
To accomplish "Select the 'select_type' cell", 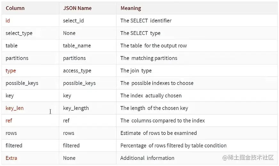I will point(19,33).
